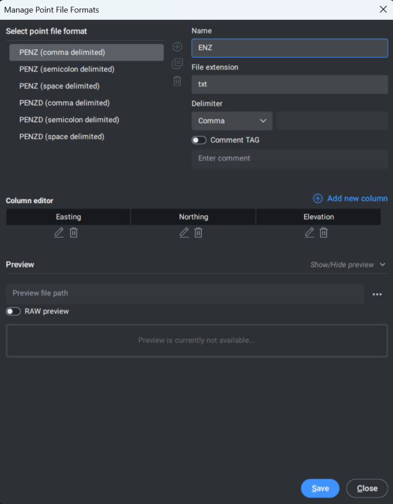Turn on RAW preview switch

(13, 312)
